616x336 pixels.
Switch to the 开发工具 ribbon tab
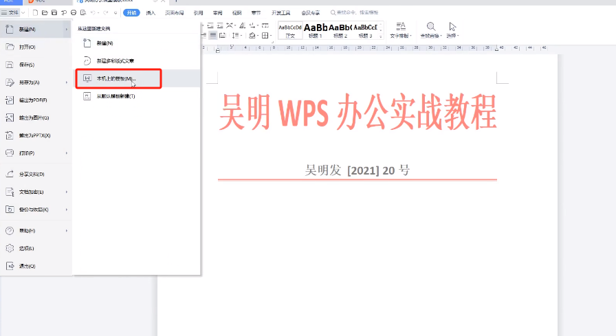click(281, 12)
